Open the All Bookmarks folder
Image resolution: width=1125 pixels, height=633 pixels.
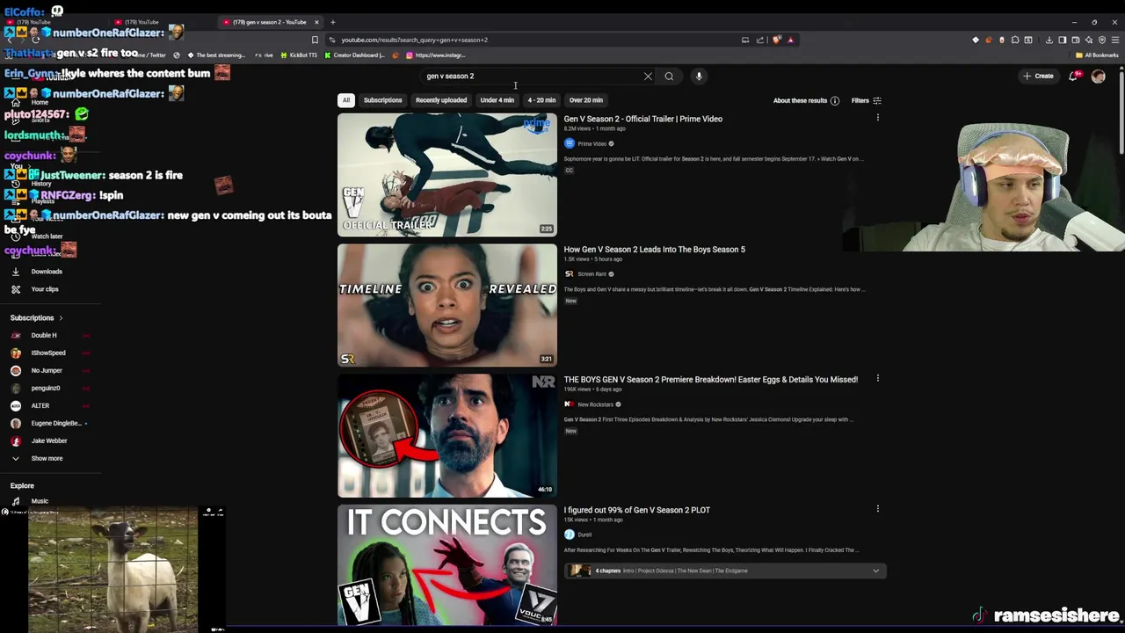point(1097,55)
